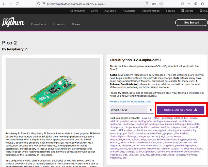Click the Get Started button
The image size is (208, 167).
(x=191, y=23)
